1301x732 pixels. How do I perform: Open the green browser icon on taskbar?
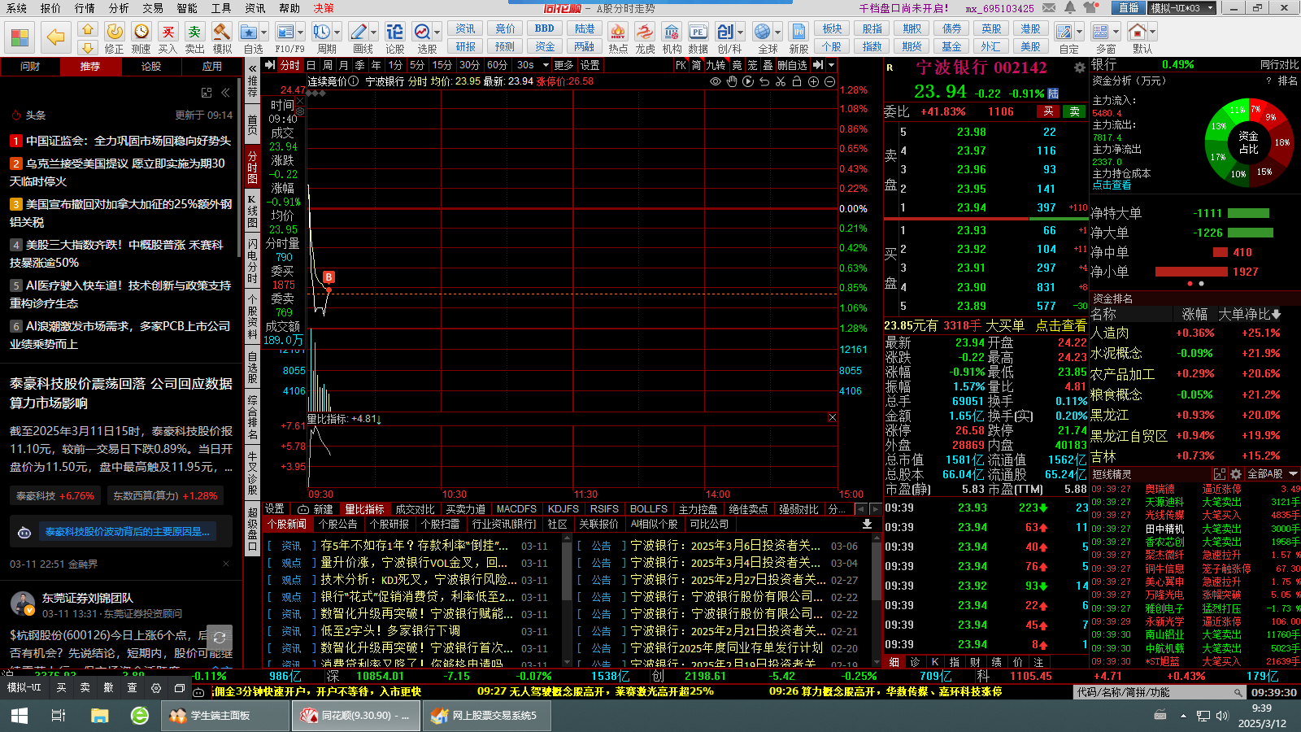tap(140, 716)
